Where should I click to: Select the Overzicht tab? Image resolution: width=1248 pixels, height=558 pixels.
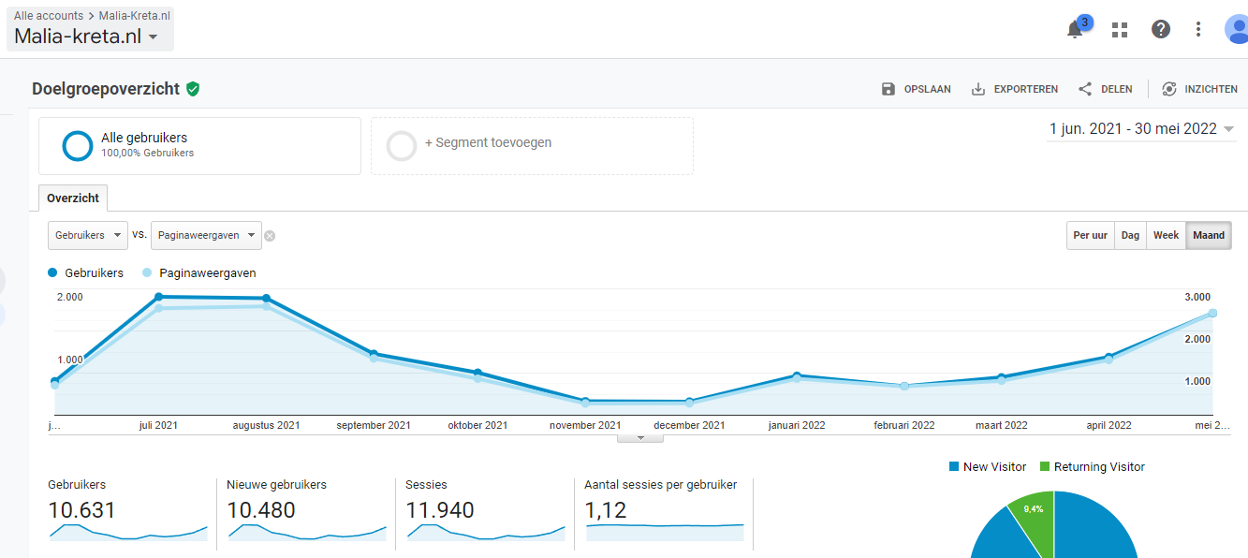coord(73,198)
